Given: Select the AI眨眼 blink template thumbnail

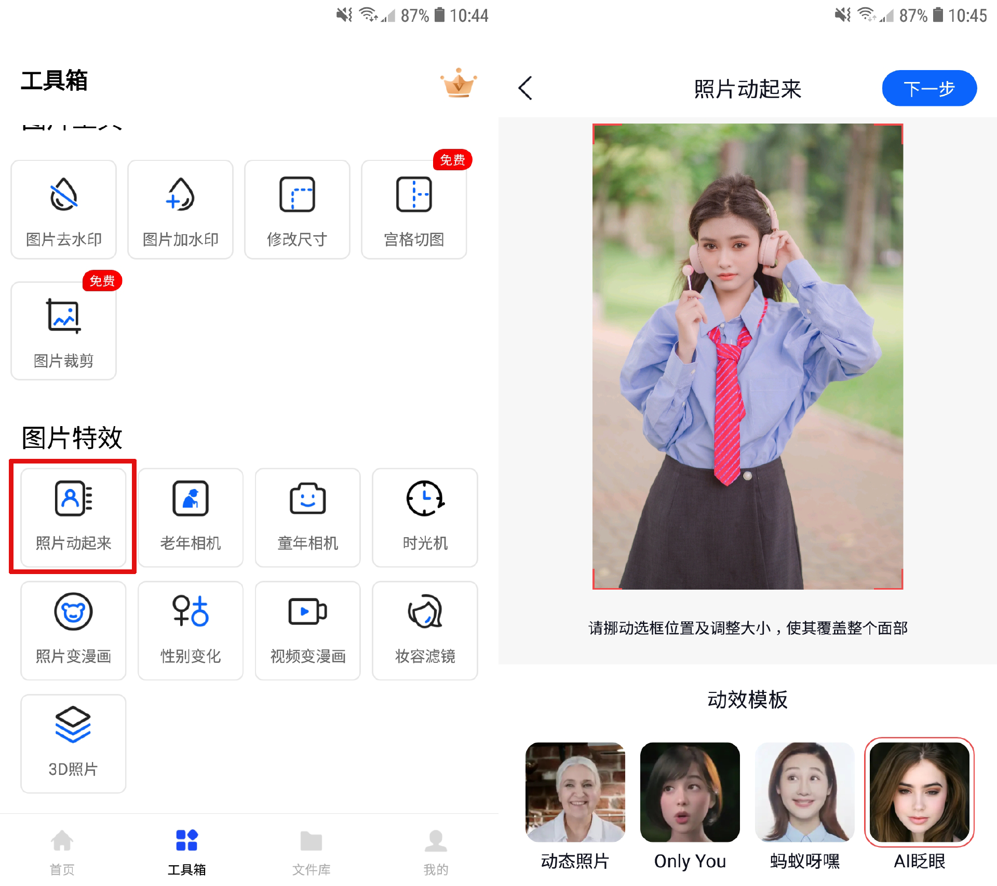Looking at the screenshot, I should pyautogui.click(x=920, y=792).
